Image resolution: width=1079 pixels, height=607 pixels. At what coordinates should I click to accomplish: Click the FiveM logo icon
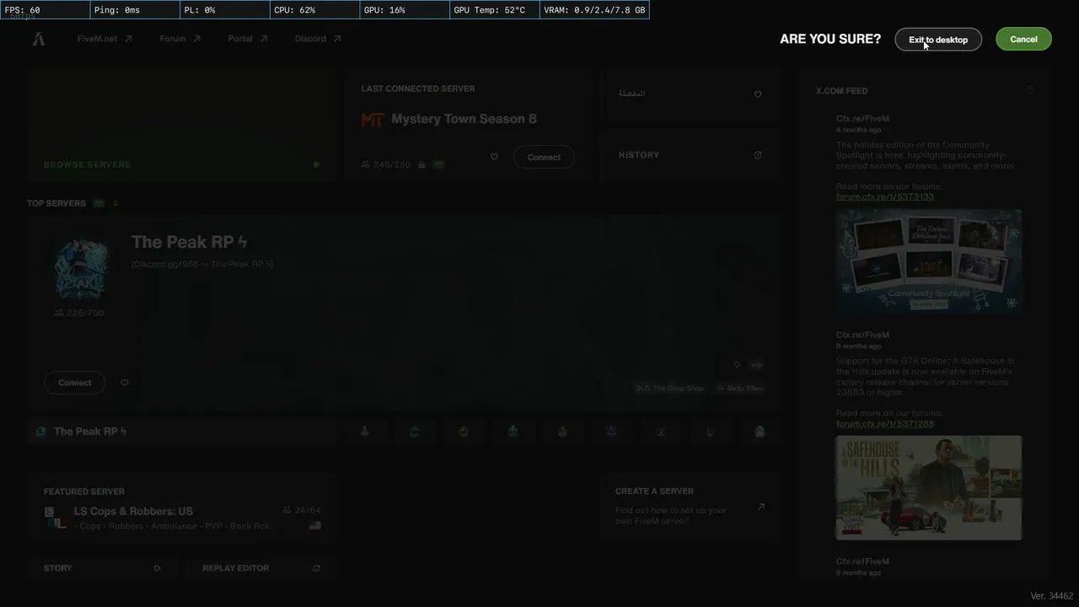point(39,39)
